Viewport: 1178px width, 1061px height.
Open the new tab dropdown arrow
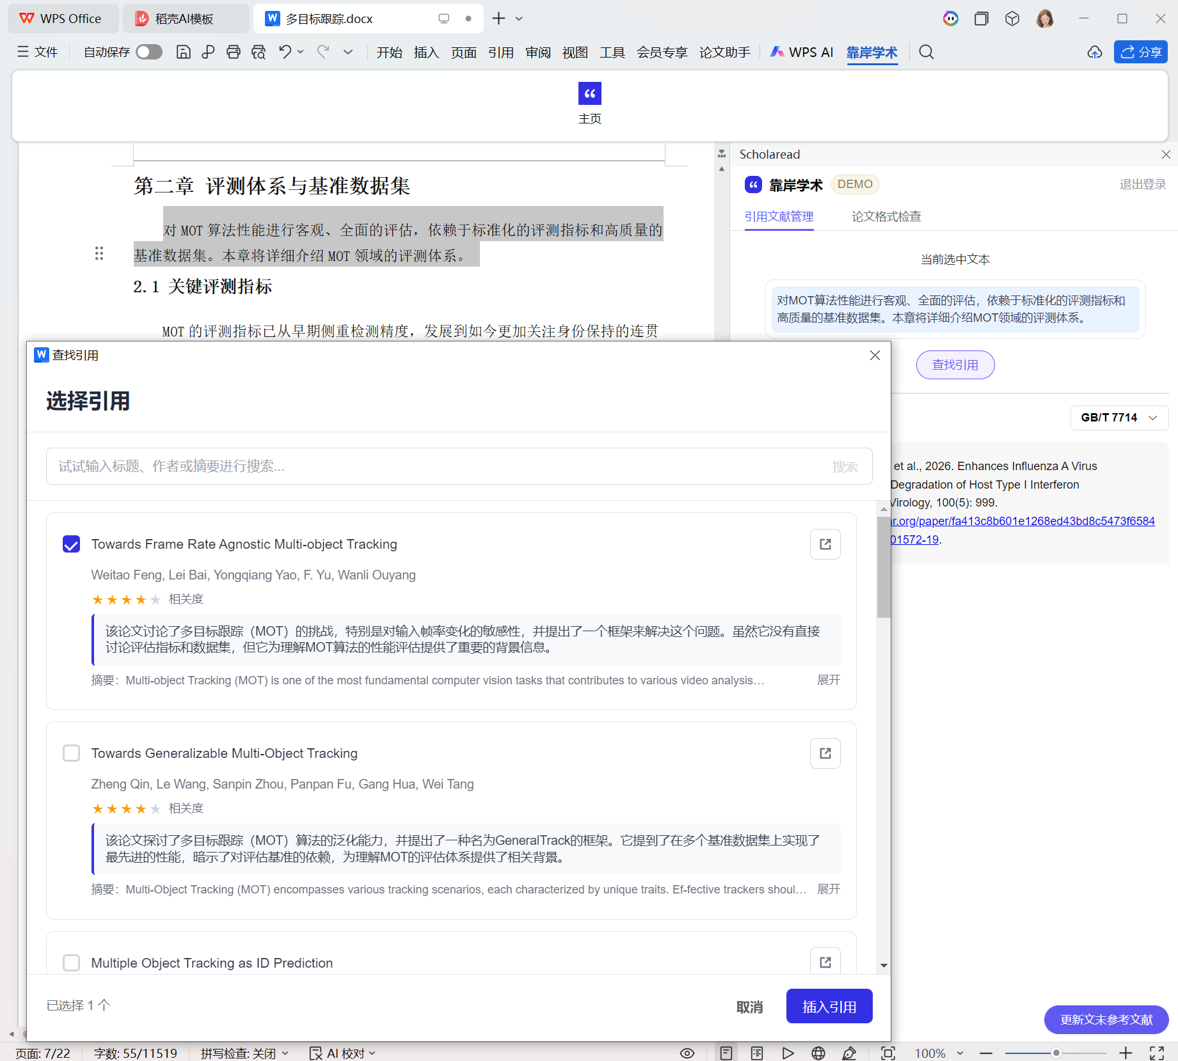(519, 19)
